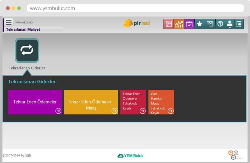This screenshot has height=163, width=250.
Task: Click the browser address bar
Action: click(135, 8)
